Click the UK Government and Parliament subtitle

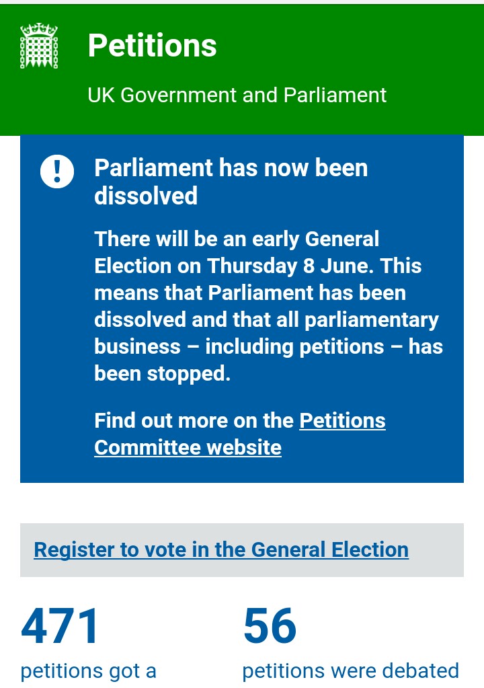pyautogui.click(x=237, y=95)
